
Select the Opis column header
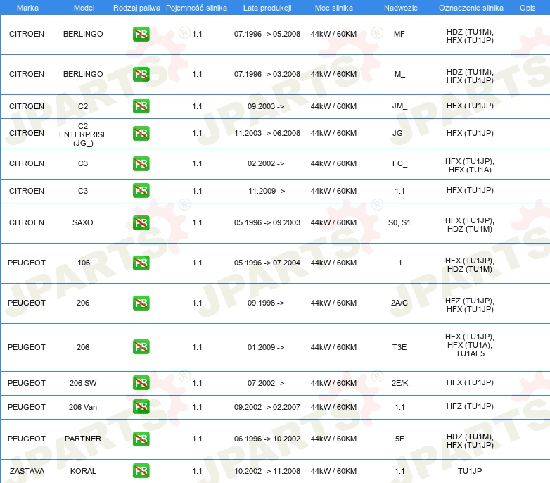coord(527,7)
